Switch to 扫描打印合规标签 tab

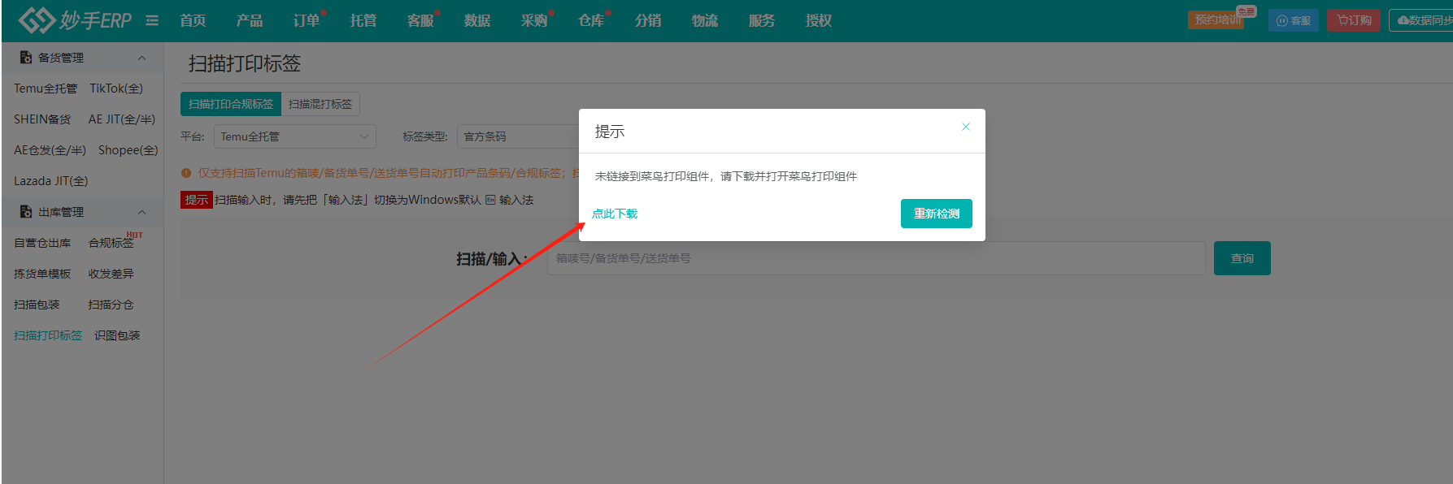(231, 104)
